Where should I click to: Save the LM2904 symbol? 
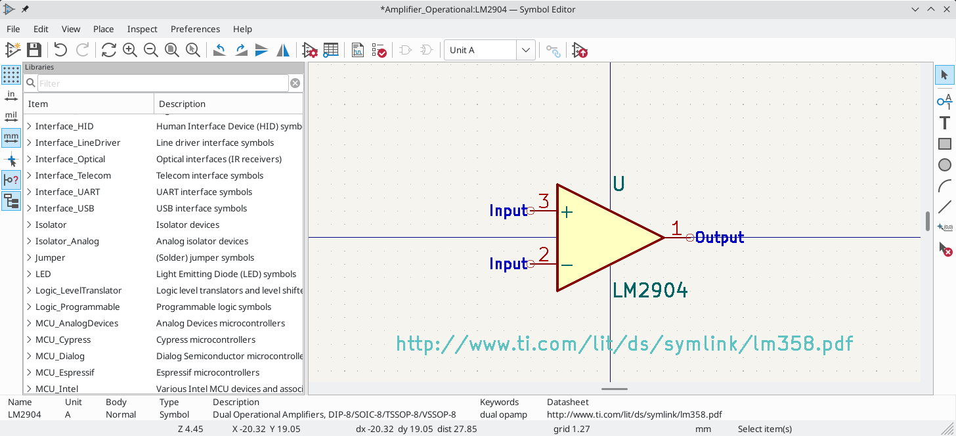point(33,50)
